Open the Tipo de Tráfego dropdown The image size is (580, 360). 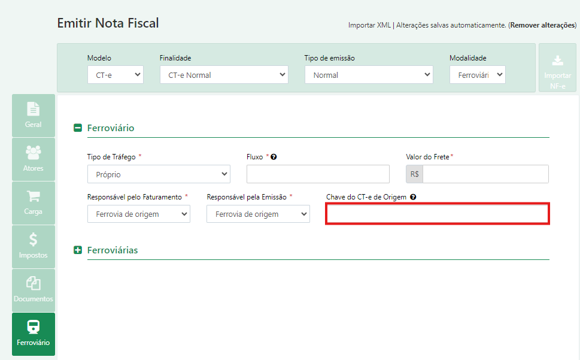[x=159, y=174]
